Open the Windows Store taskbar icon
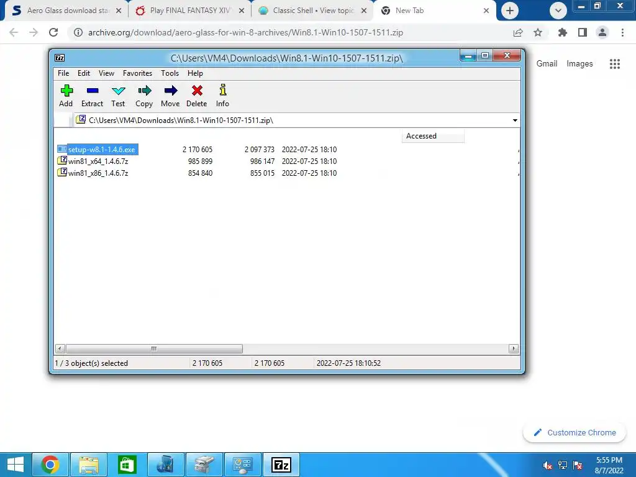Viewport: 636px width, 477px height. click(x=127, y=465)
